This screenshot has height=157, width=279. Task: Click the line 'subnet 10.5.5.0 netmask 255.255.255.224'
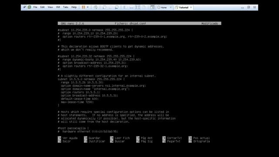pyautogui.click(x=91, y=79)
